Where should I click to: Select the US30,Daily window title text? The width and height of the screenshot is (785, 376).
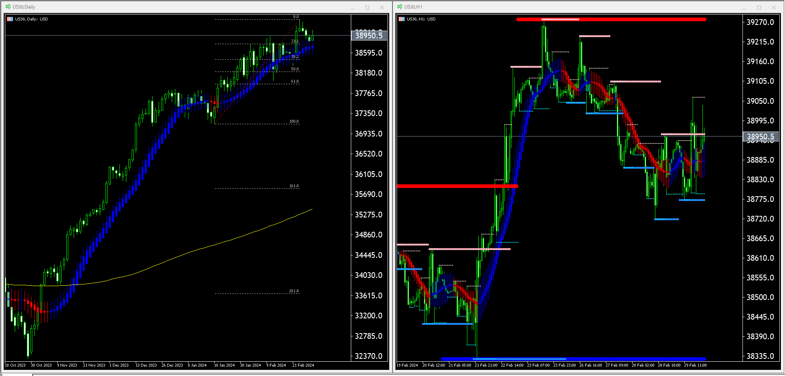point(24,7)
